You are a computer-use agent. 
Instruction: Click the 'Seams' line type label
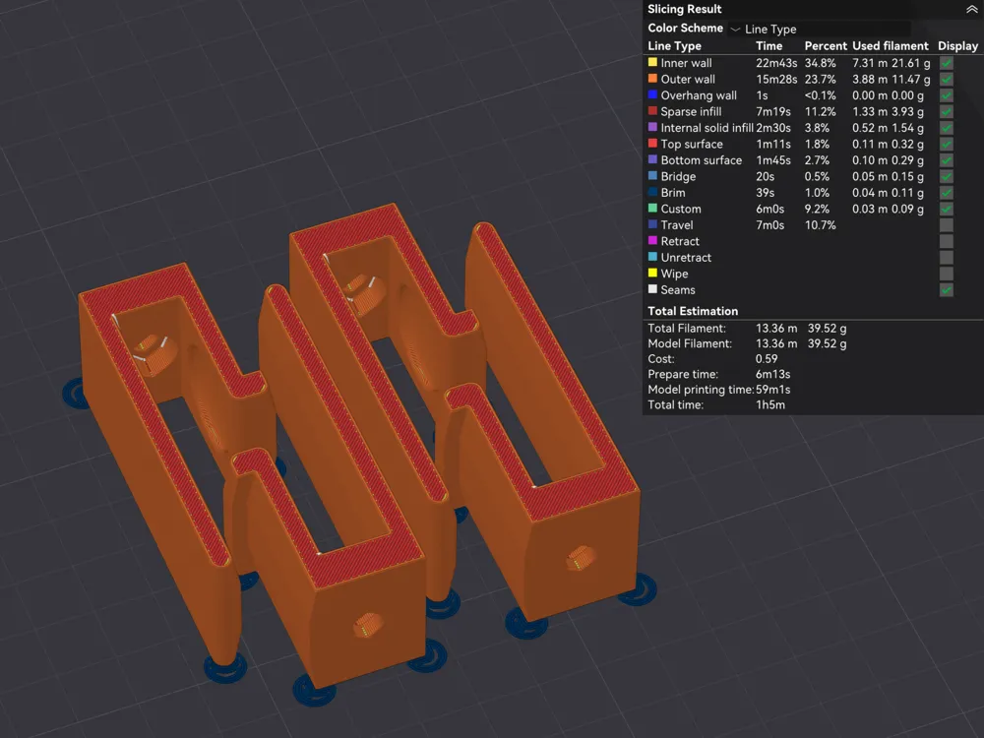click(x=678, y=290)
